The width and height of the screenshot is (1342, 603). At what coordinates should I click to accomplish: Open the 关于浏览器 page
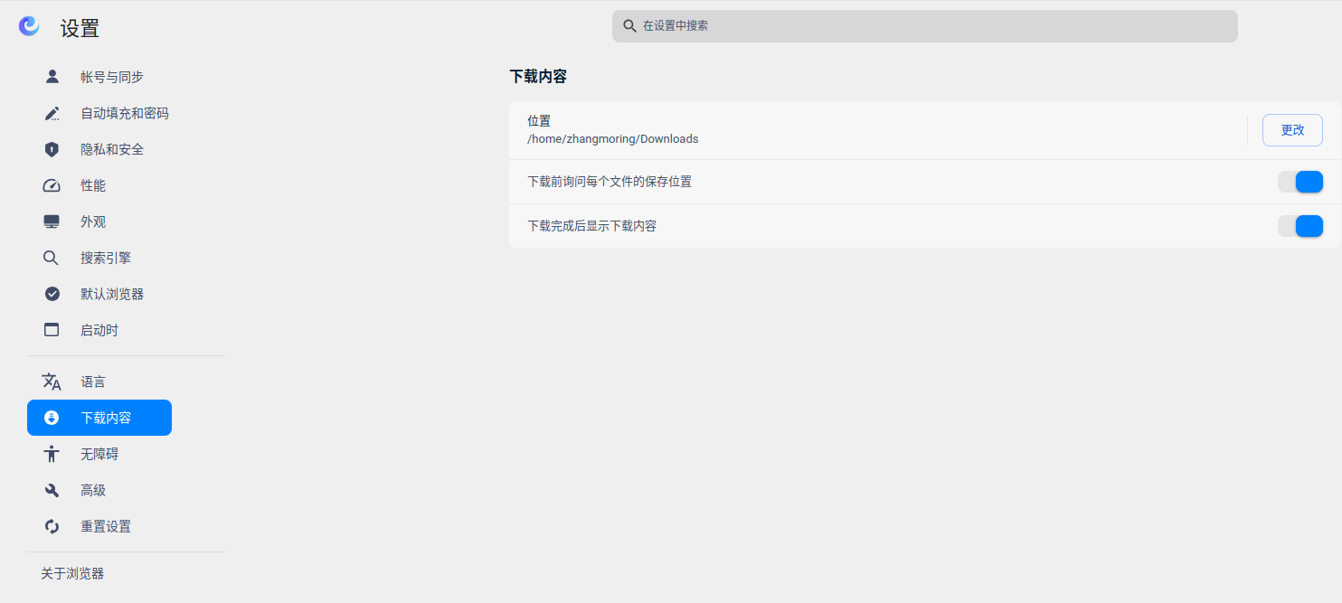pyautogui.click(x=72, y=573)
